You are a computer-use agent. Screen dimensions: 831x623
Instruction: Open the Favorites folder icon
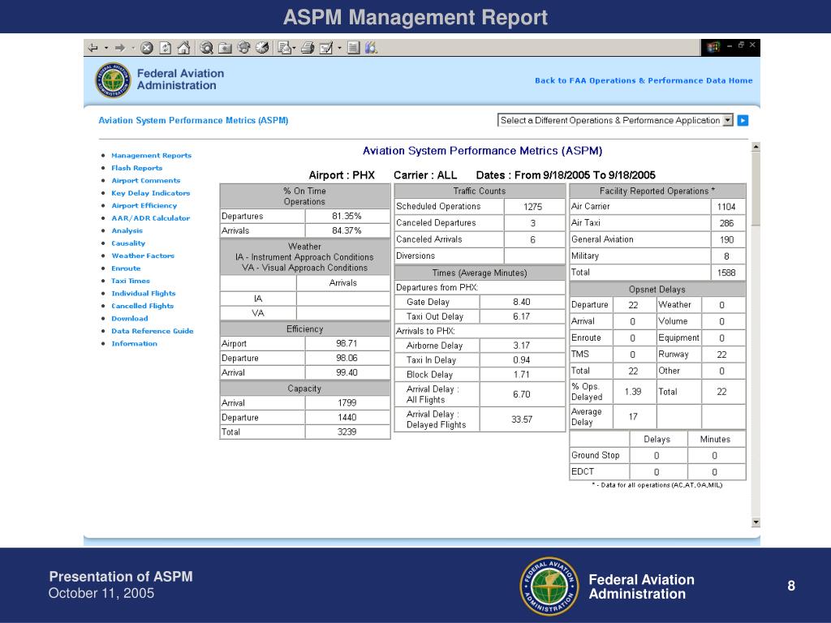click(x=226, y=48)
